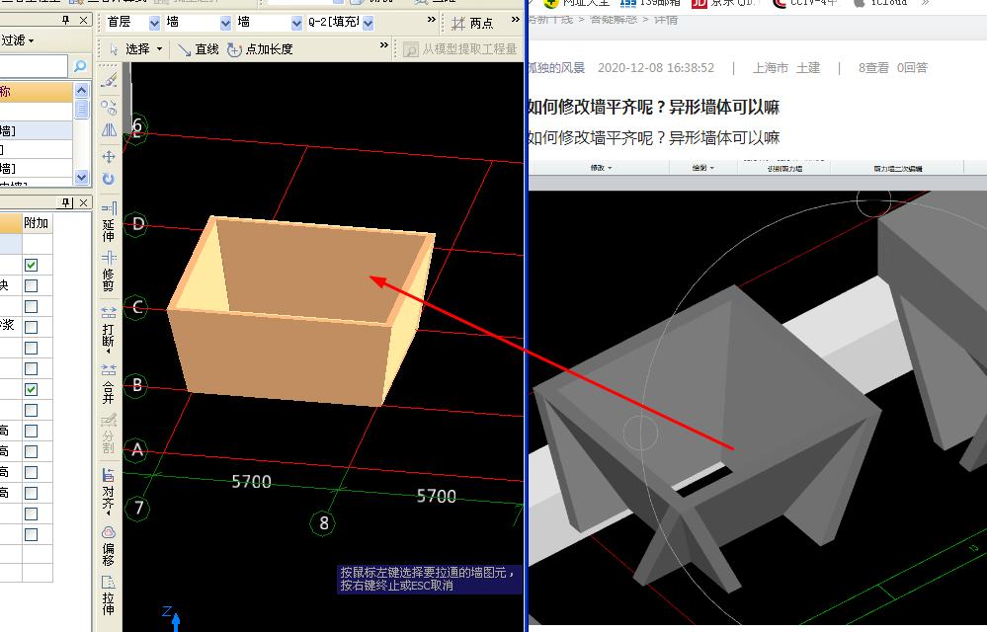Screen dimensions: 987x632
Task: Activate the 修剪 (trim) tool
Action: (x=109, y=271)
